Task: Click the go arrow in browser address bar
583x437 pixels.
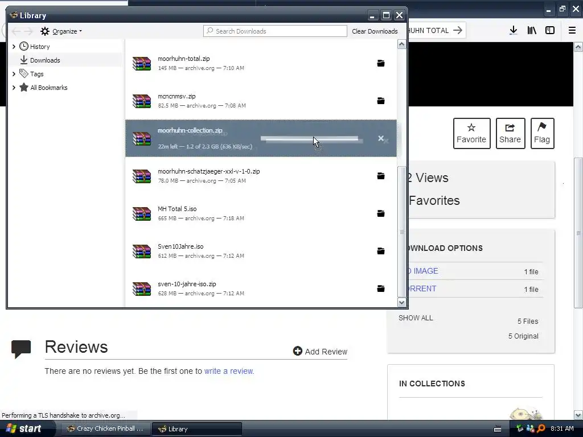Action: coord(458,30)
